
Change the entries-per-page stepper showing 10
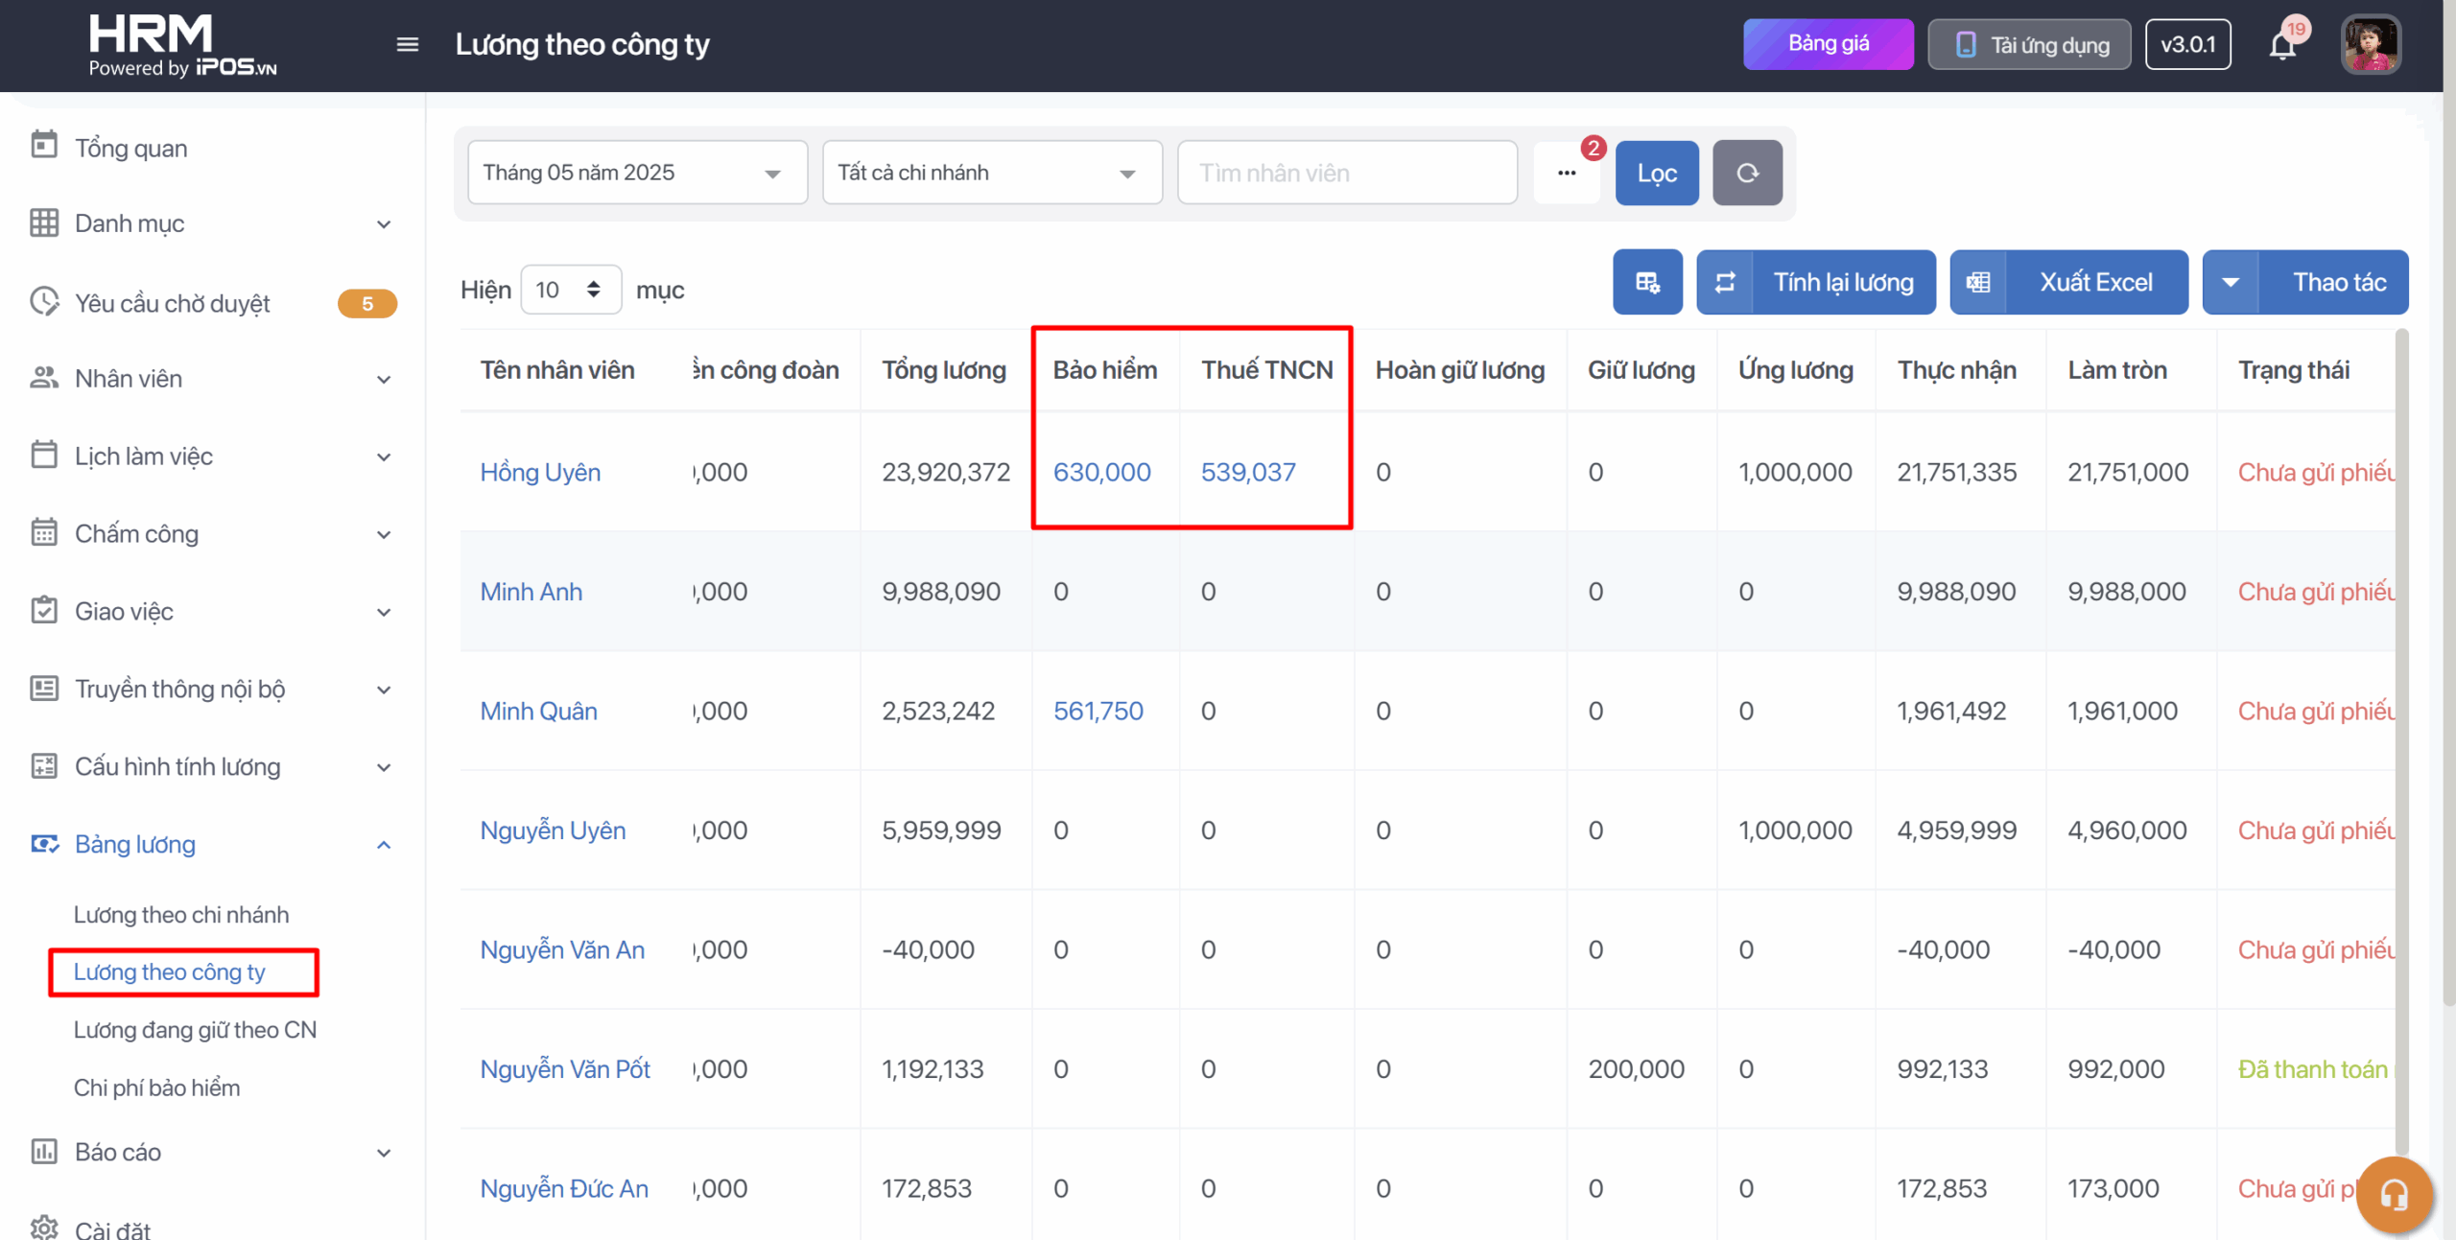(570, 290)
